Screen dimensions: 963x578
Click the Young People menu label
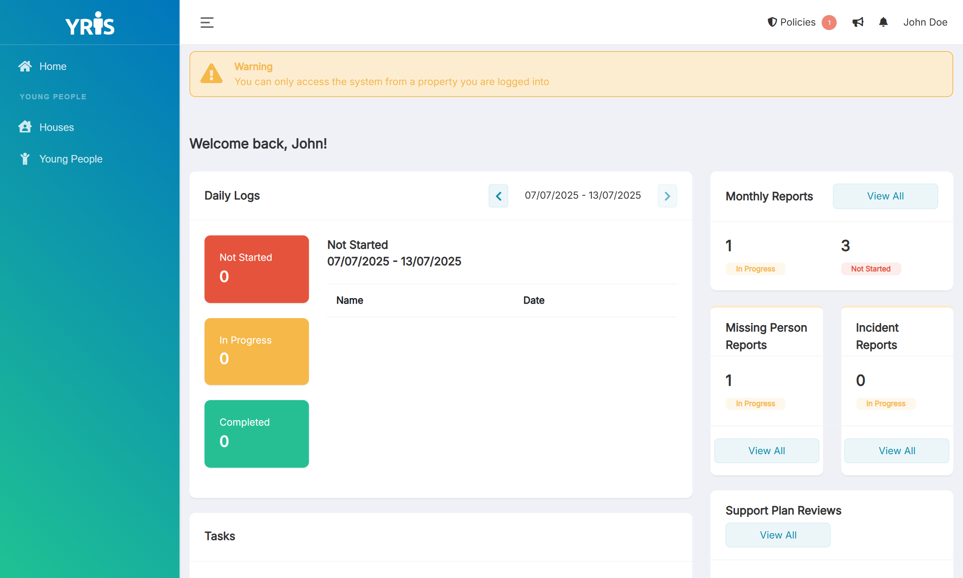pos(71,159)
